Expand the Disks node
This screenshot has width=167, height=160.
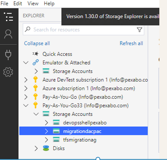[36, 148]
